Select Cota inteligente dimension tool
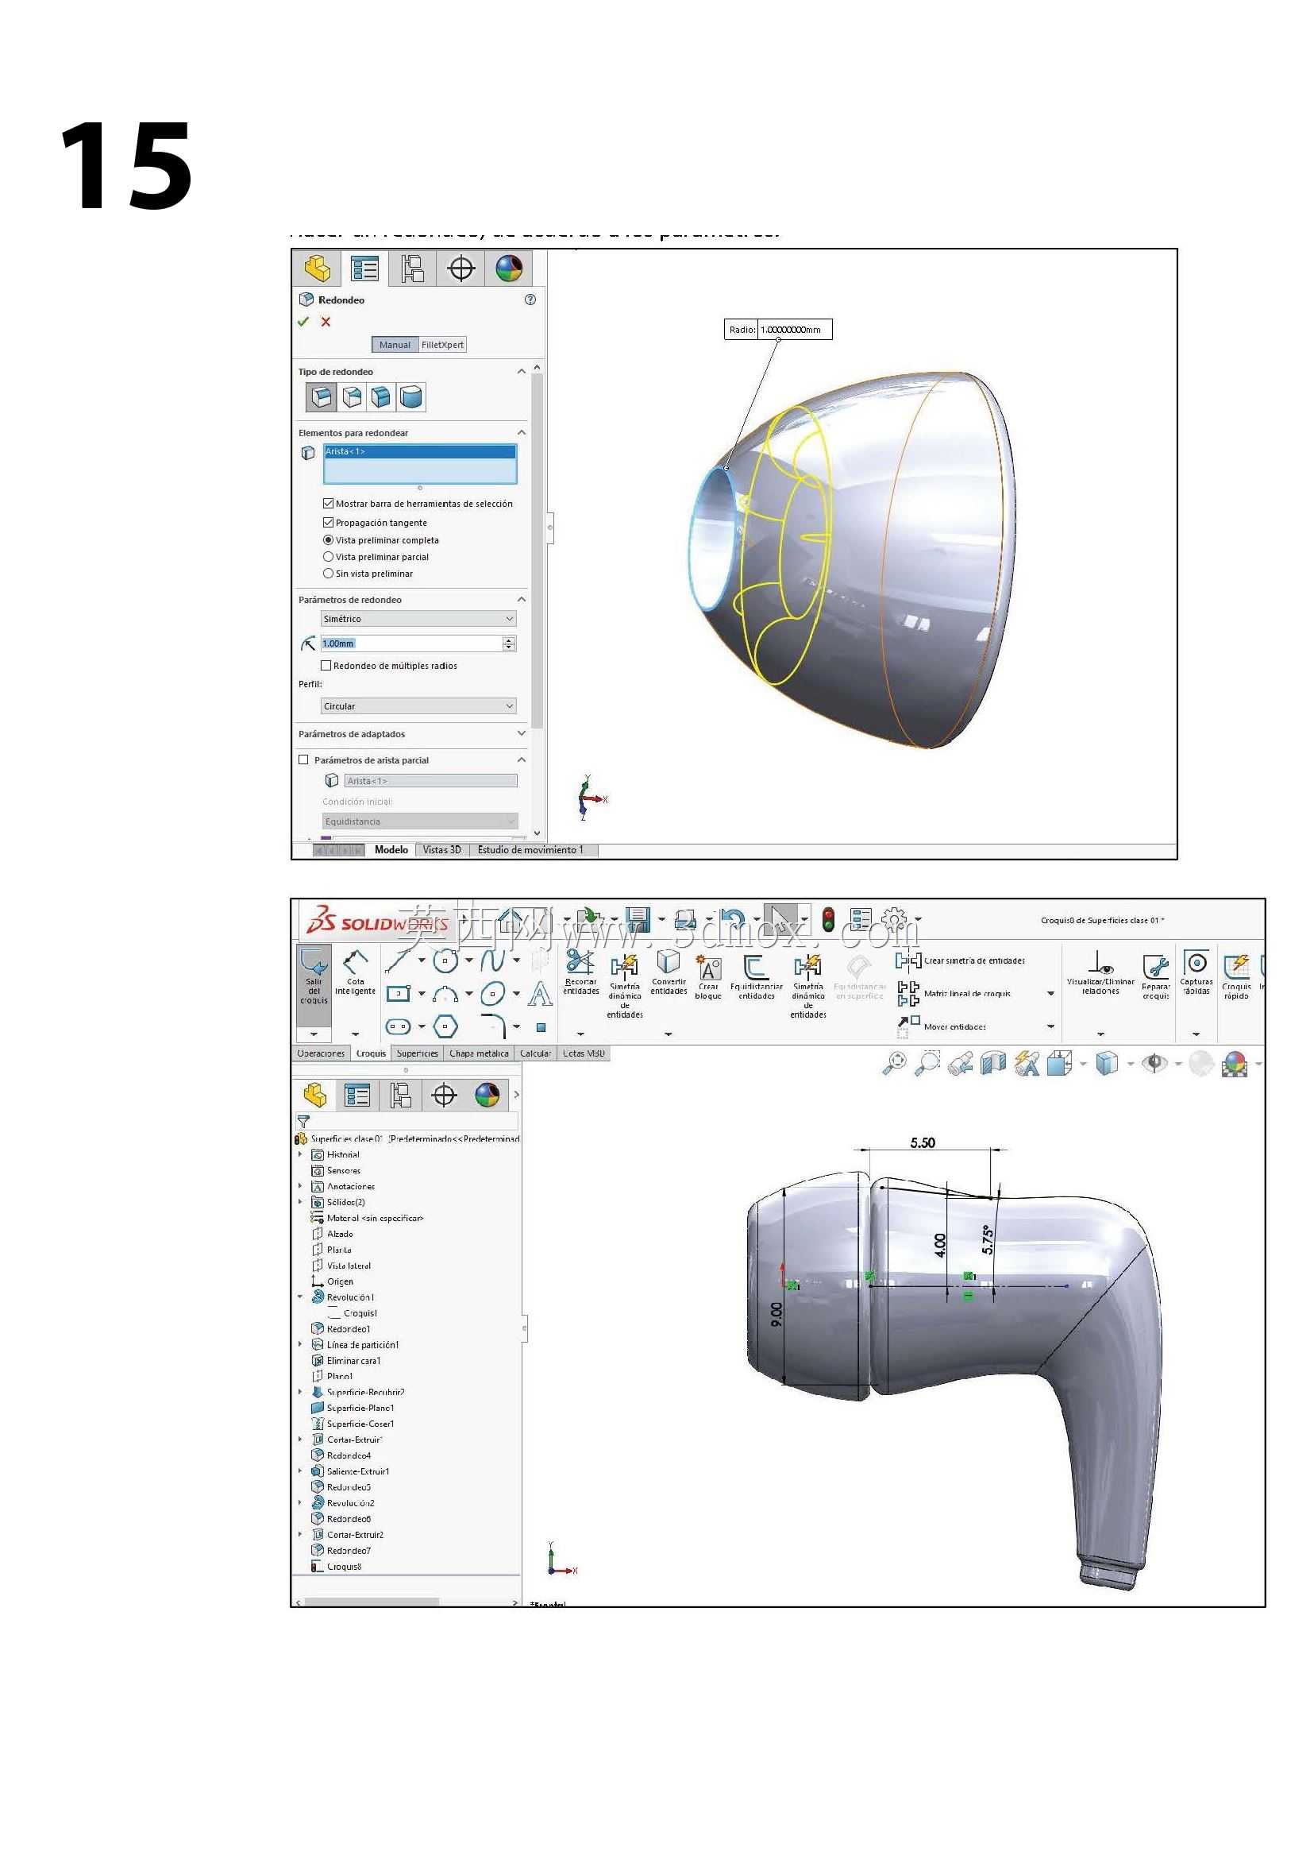 coord(355,972)
